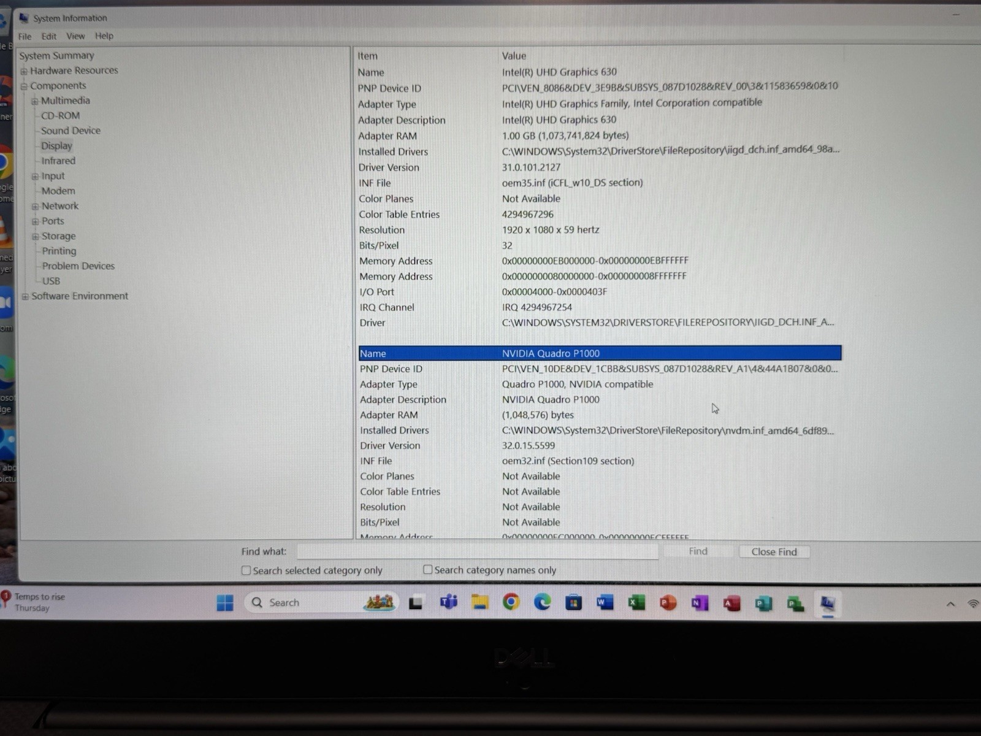Select the Adapter RAM '1.00 GB (1,073,741,824 bytes)' row
981x736 pixels.
599,136
